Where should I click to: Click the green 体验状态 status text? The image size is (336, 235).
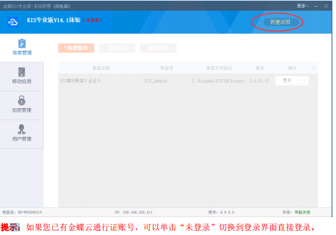coord(302,212)
